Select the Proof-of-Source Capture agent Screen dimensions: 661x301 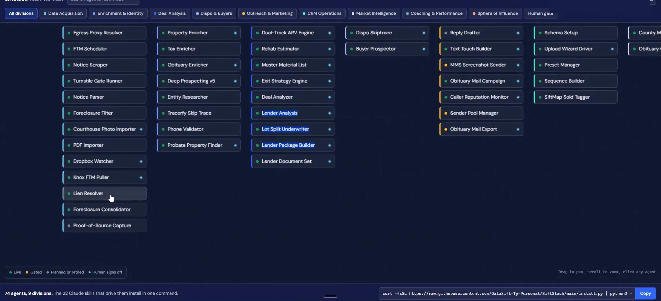click(104, 226)
